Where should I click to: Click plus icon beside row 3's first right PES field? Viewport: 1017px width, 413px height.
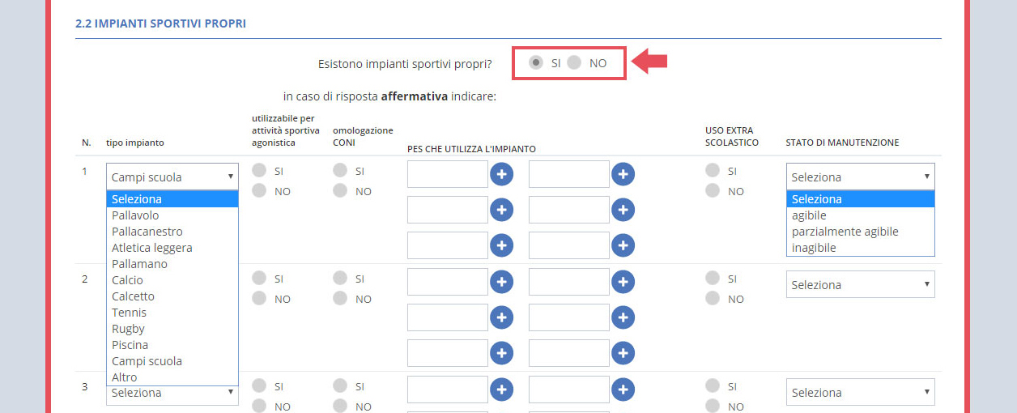click(x=623, y=390)
